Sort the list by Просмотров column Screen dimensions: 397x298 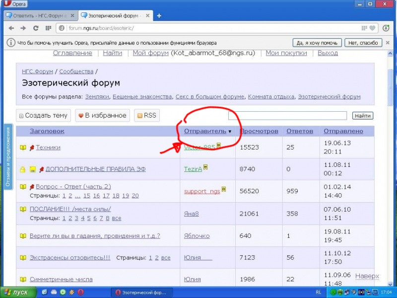click(259, 131)
